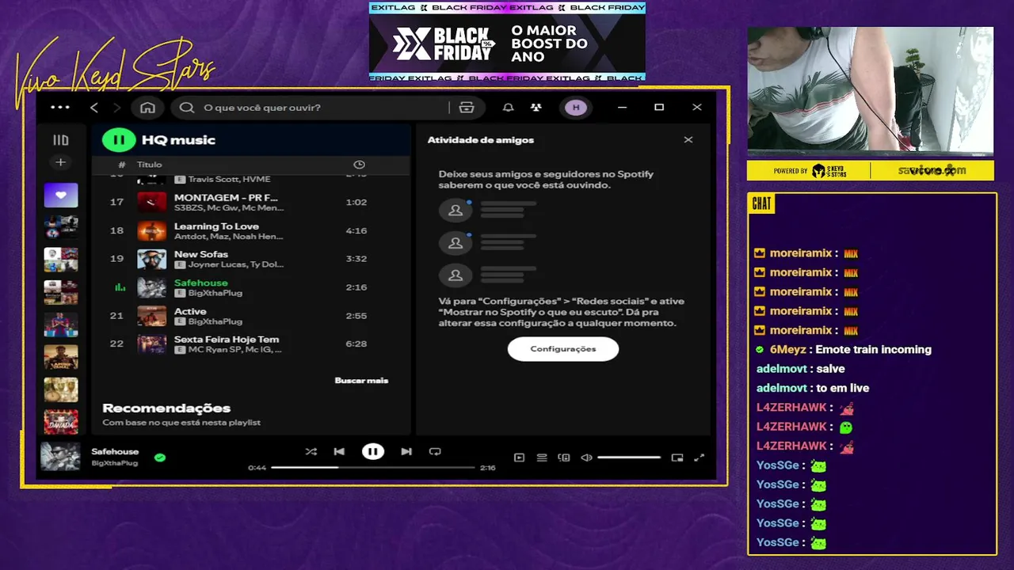Click the track 18 number cell
1014x570 pixels.
(116, 230)
